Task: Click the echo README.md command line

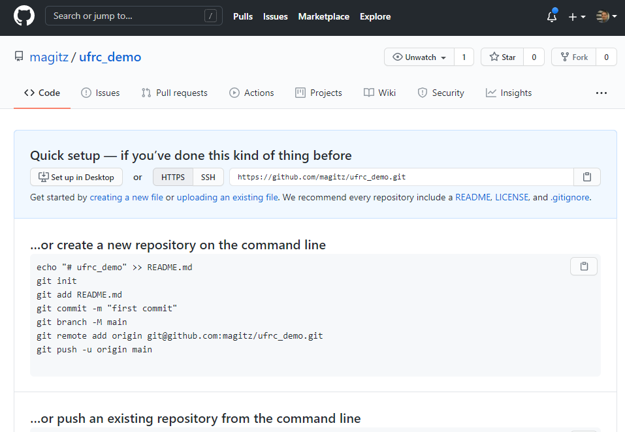Action: pos(114,267)
